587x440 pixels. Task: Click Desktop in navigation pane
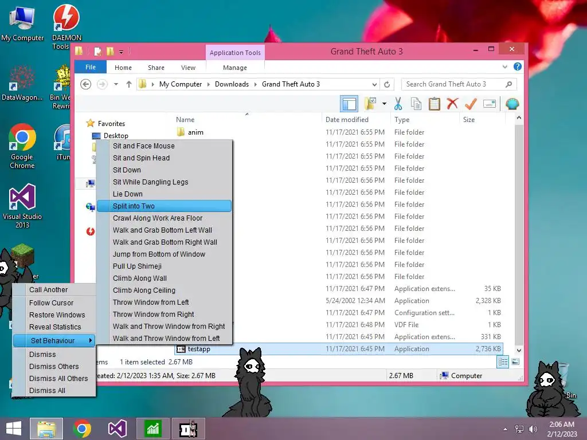coord(116,135)
